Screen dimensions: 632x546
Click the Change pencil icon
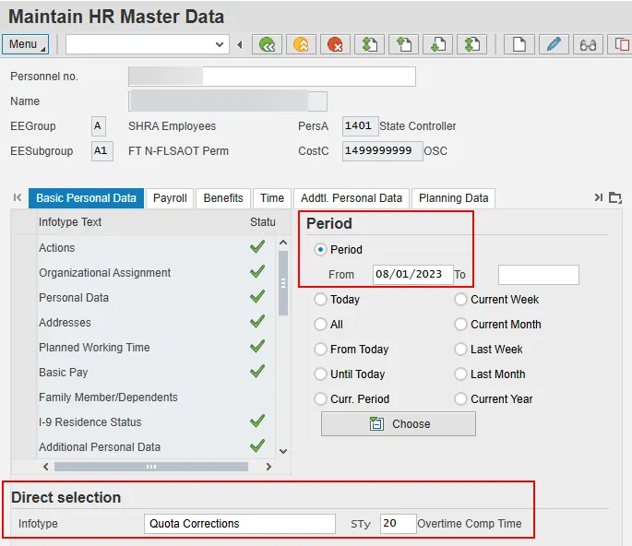[x=553, y=44]
